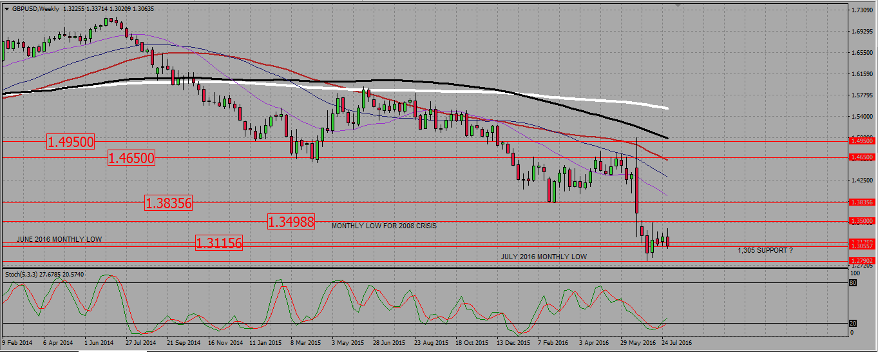The height and width of the screenshot is (352, 878).
Task: Click the 1.35000 tag on the price axis
Action: [x=862, y=221]
